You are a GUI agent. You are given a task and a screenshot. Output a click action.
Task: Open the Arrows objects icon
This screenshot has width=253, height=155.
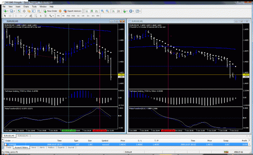tap(51, 16)
